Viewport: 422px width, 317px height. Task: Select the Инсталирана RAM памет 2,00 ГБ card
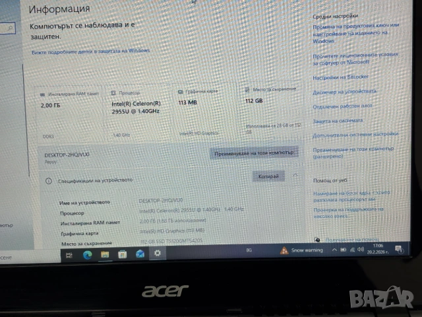click(69, 114)
